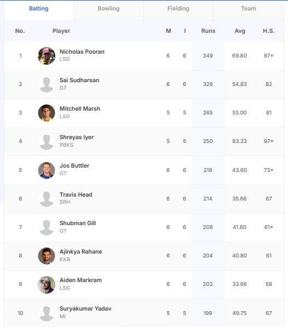Click Shreyas Iyer's placeholder avatar
288x327 pixels.
click(x=47, y=141)
